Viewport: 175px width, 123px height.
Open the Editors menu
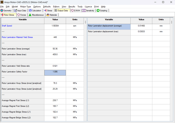[56, 7]
